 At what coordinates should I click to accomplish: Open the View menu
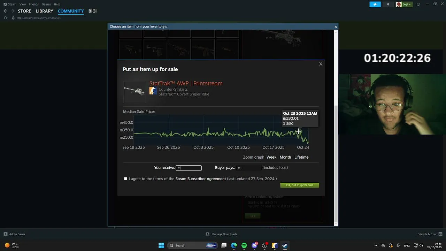pos(23,4)
